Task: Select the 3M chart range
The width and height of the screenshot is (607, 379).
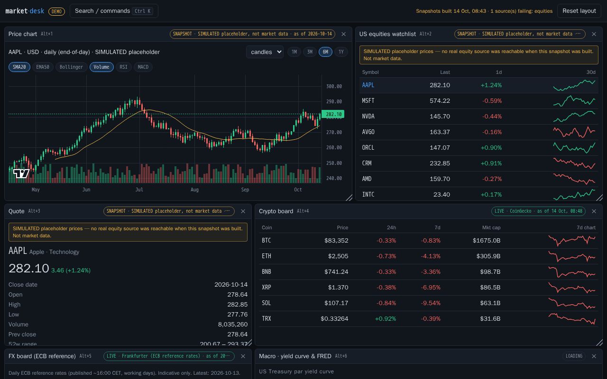Action: click(310, 52)
